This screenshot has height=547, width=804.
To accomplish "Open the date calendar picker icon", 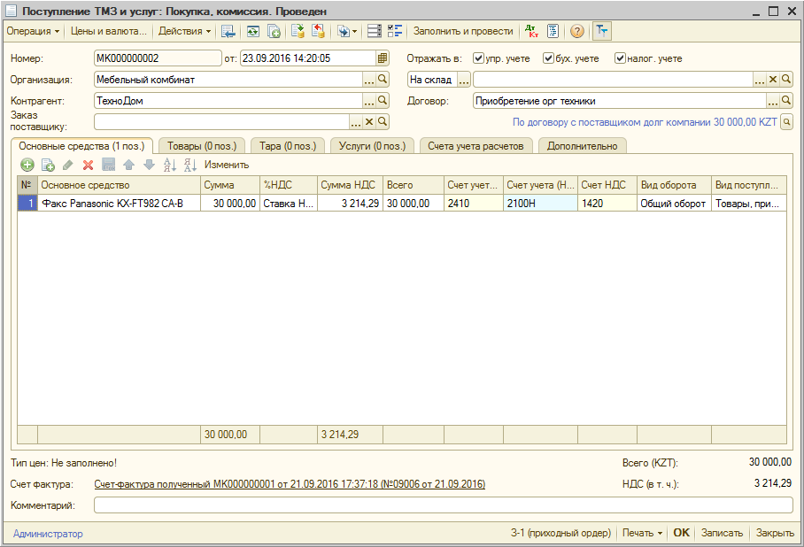I will (x=383, y=58).
